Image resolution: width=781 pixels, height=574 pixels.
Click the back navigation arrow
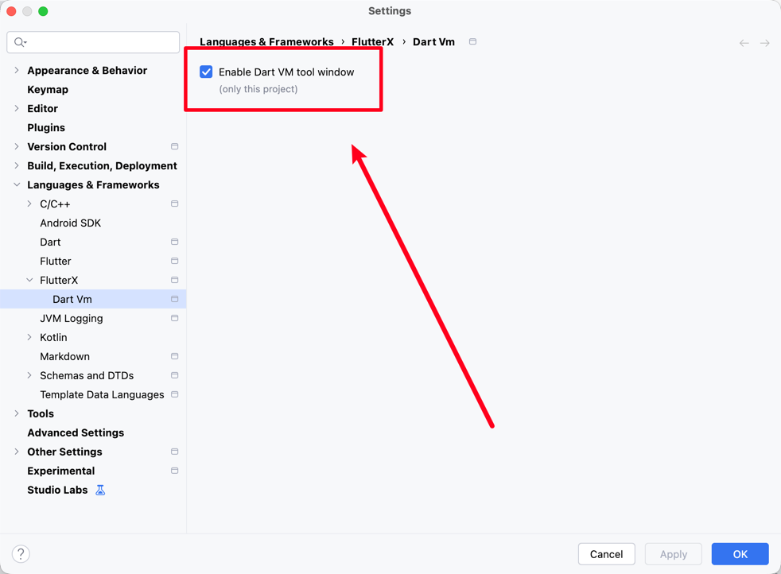click(x=744, y=43)
